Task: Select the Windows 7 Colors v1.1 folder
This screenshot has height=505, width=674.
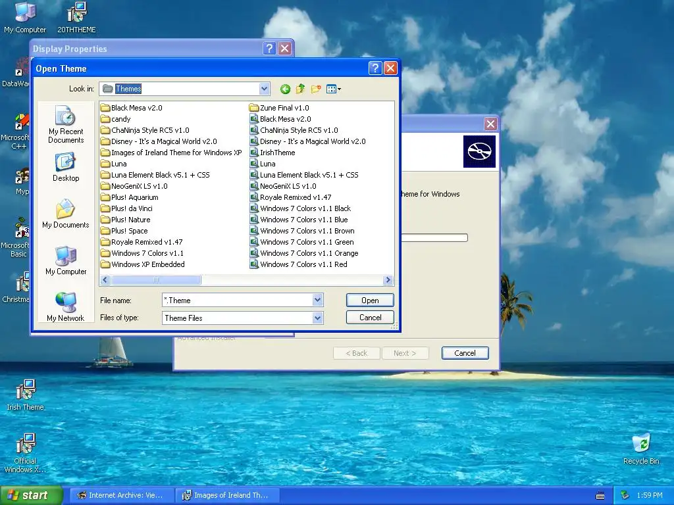Action: click(142, 253)
